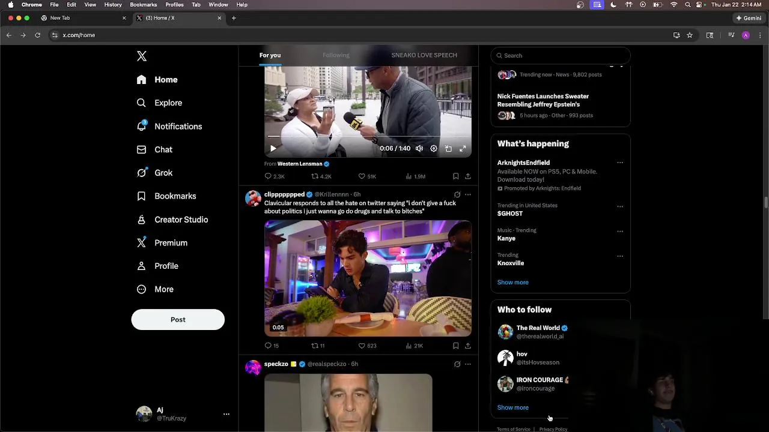Play the interview video

(x=273, y=149)
